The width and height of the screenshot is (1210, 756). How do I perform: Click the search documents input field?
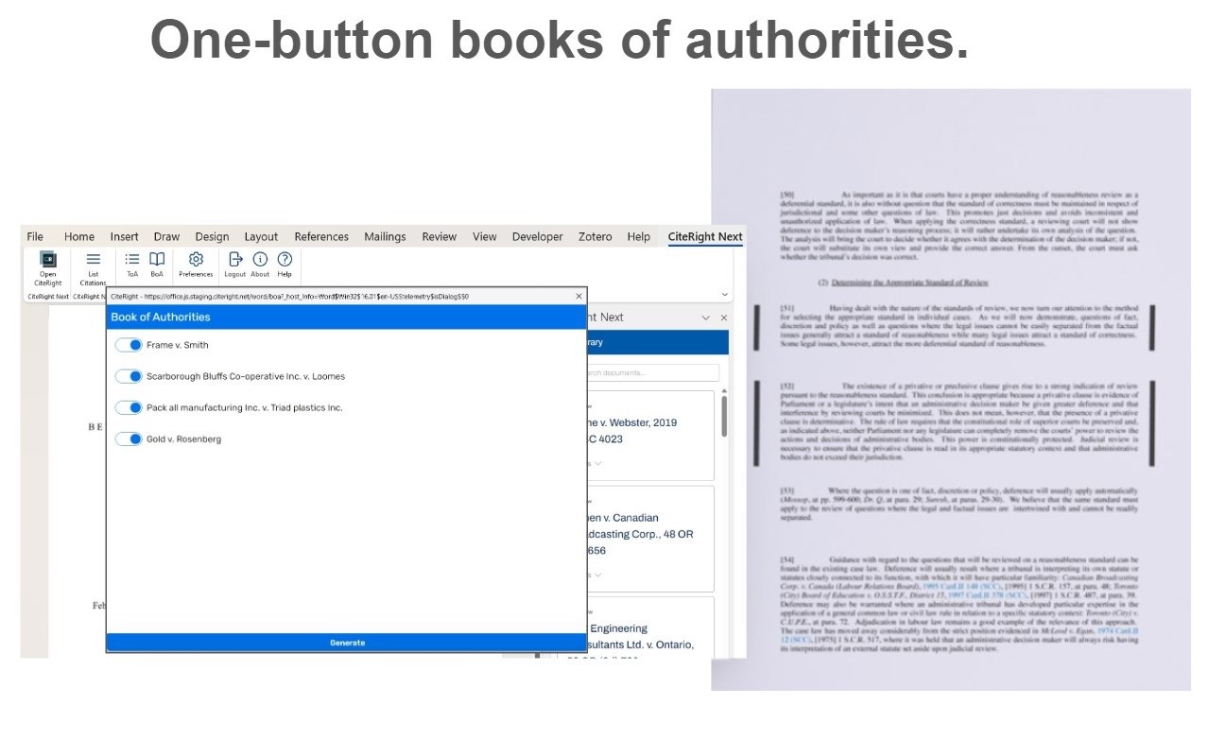pyautogui.click(x=652, y=372)
